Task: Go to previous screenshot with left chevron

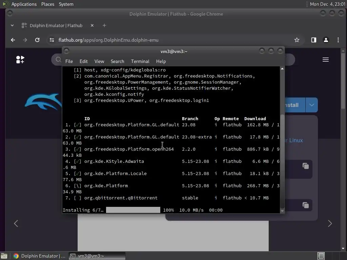Action: 16,223
